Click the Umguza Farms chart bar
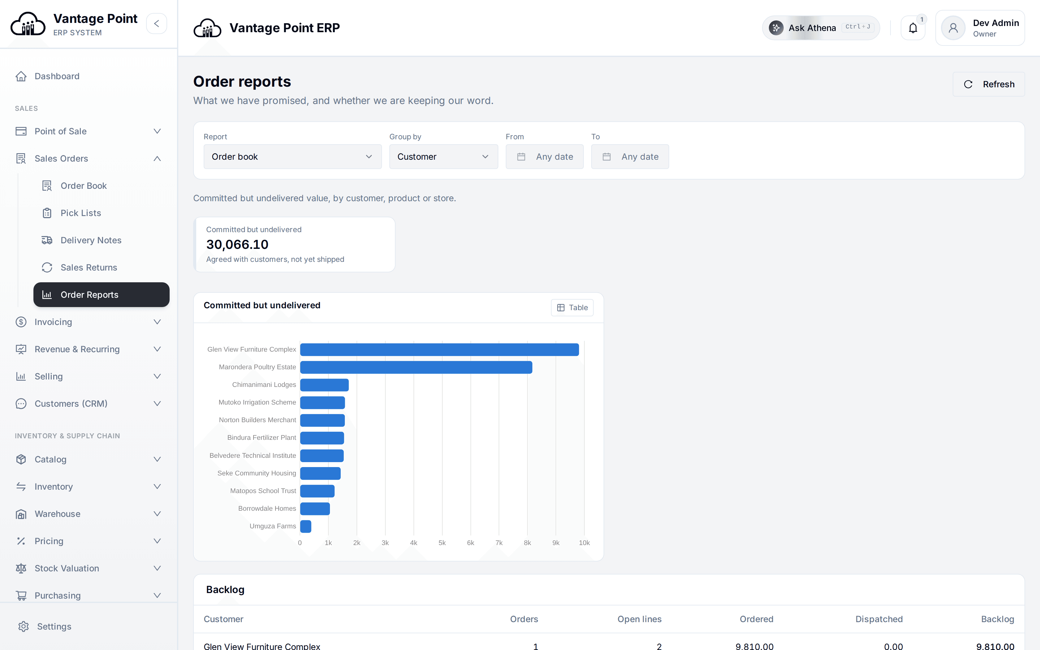This screenshot has height=650, width=1040. tap(305, 526)
